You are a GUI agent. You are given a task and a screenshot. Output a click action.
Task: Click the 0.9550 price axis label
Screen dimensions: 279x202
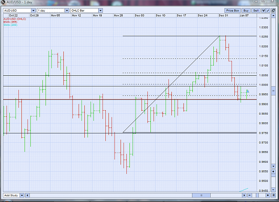(263, 171)
